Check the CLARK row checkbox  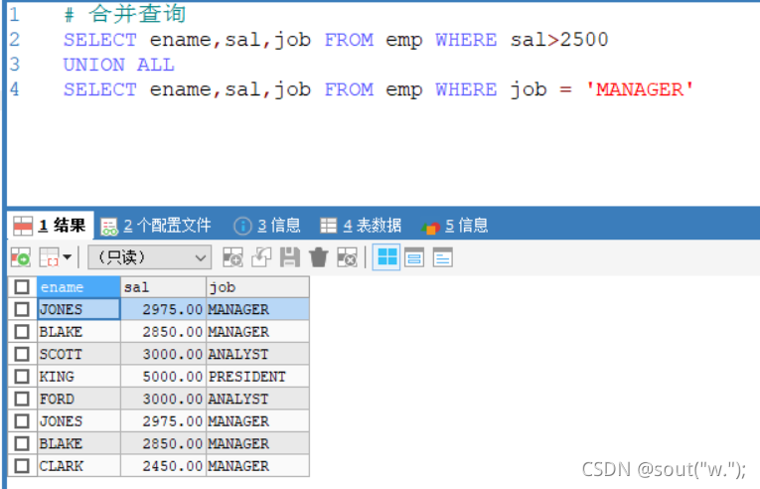(22, 466)
